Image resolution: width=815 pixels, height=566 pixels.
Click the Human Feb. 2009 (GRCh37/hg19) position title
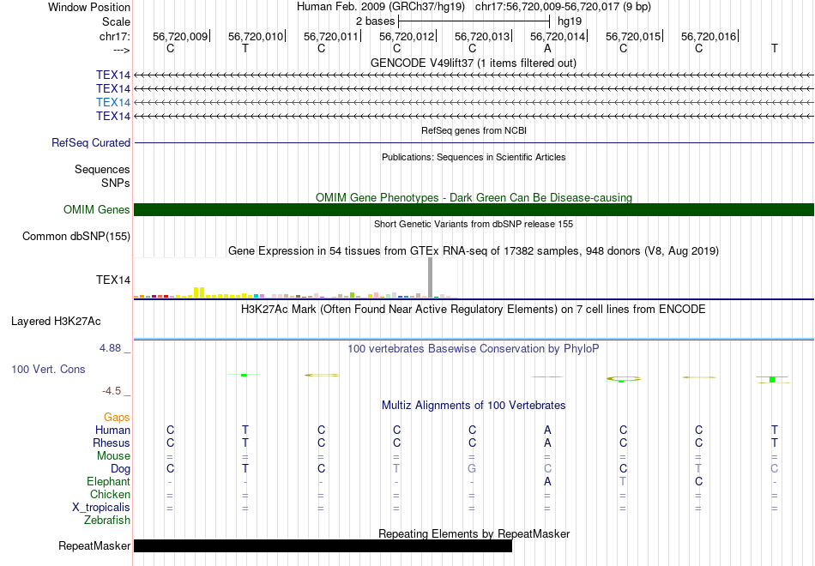coord(383,7)
